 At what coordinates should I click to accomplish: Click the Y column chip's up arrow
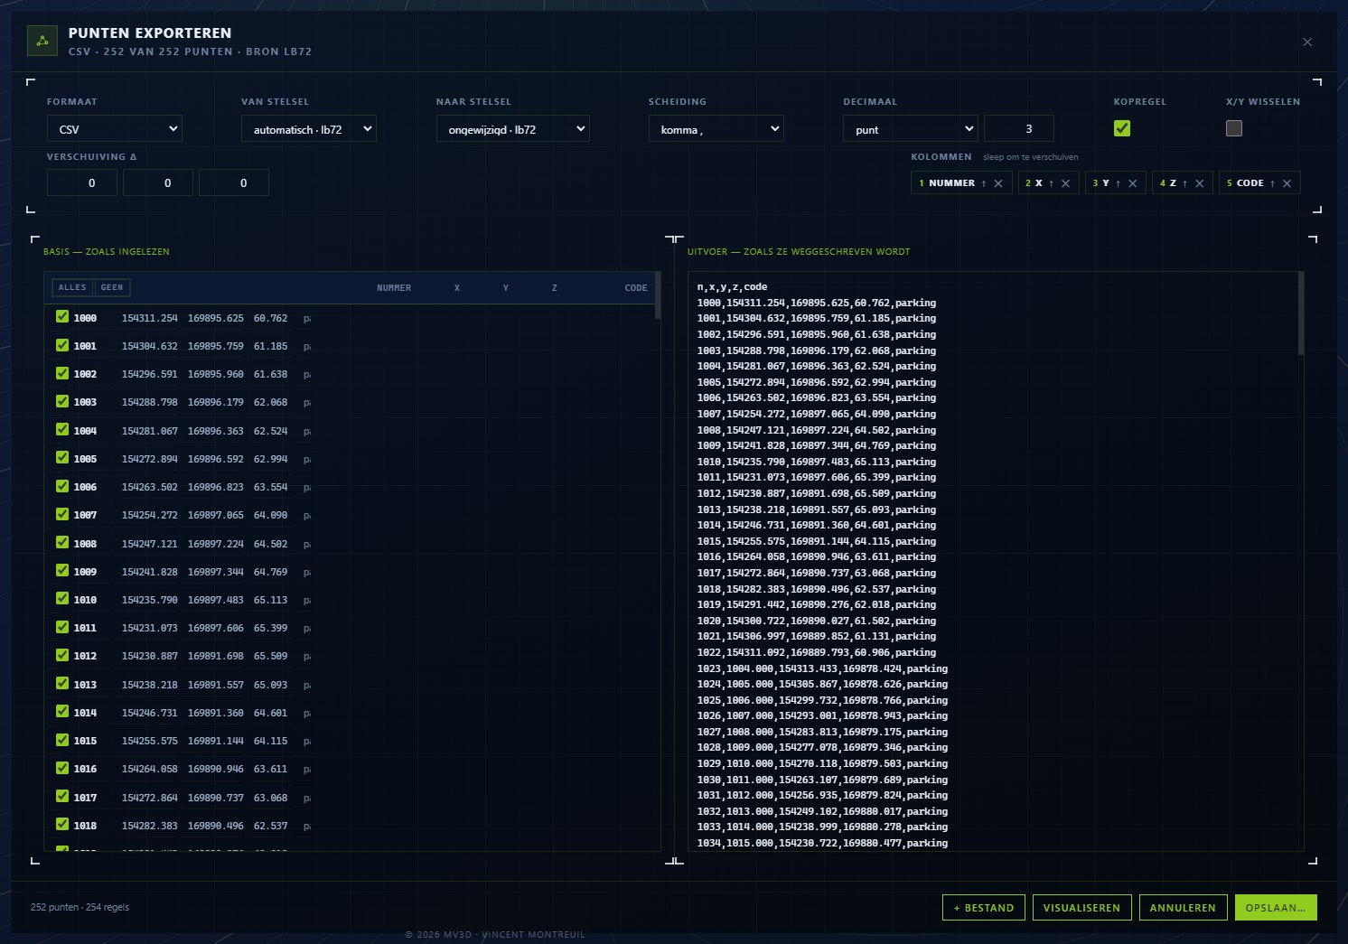click(x=1118, y=183)
